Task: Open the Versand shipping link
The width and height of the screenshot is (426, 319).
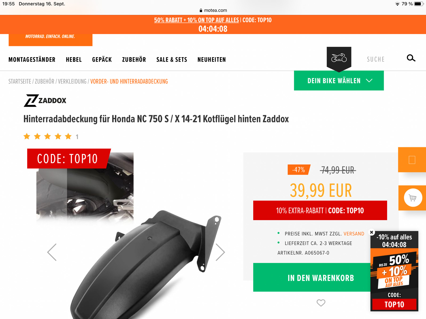Action: point(354,234)
